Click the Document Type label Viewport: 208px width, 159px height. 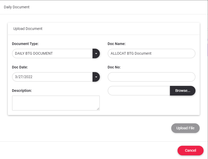[25, 44]
